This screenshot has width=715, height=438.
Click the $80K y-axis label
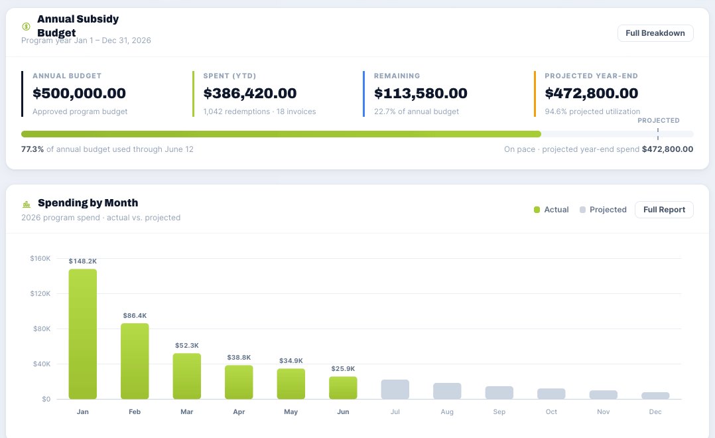coord(42,328)
